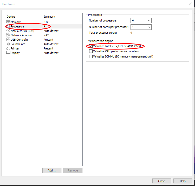
Task: Click the USB Controller icon
Action: click(x=8, y=40)
